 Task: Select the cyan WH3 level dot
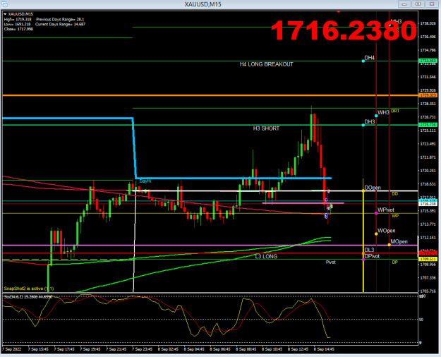point(376,116)
